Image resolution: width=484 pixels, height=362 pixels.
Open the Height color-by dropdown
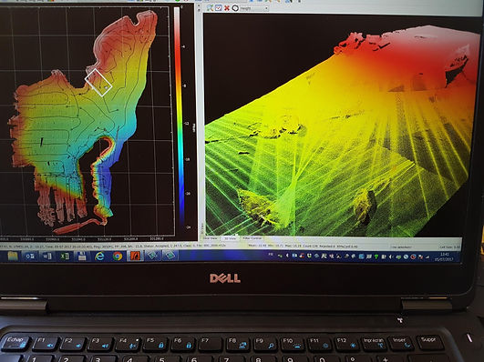[x=254, y=8]
